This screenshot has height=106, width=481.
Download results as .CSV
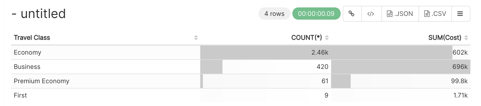click(x=435, y=14)
